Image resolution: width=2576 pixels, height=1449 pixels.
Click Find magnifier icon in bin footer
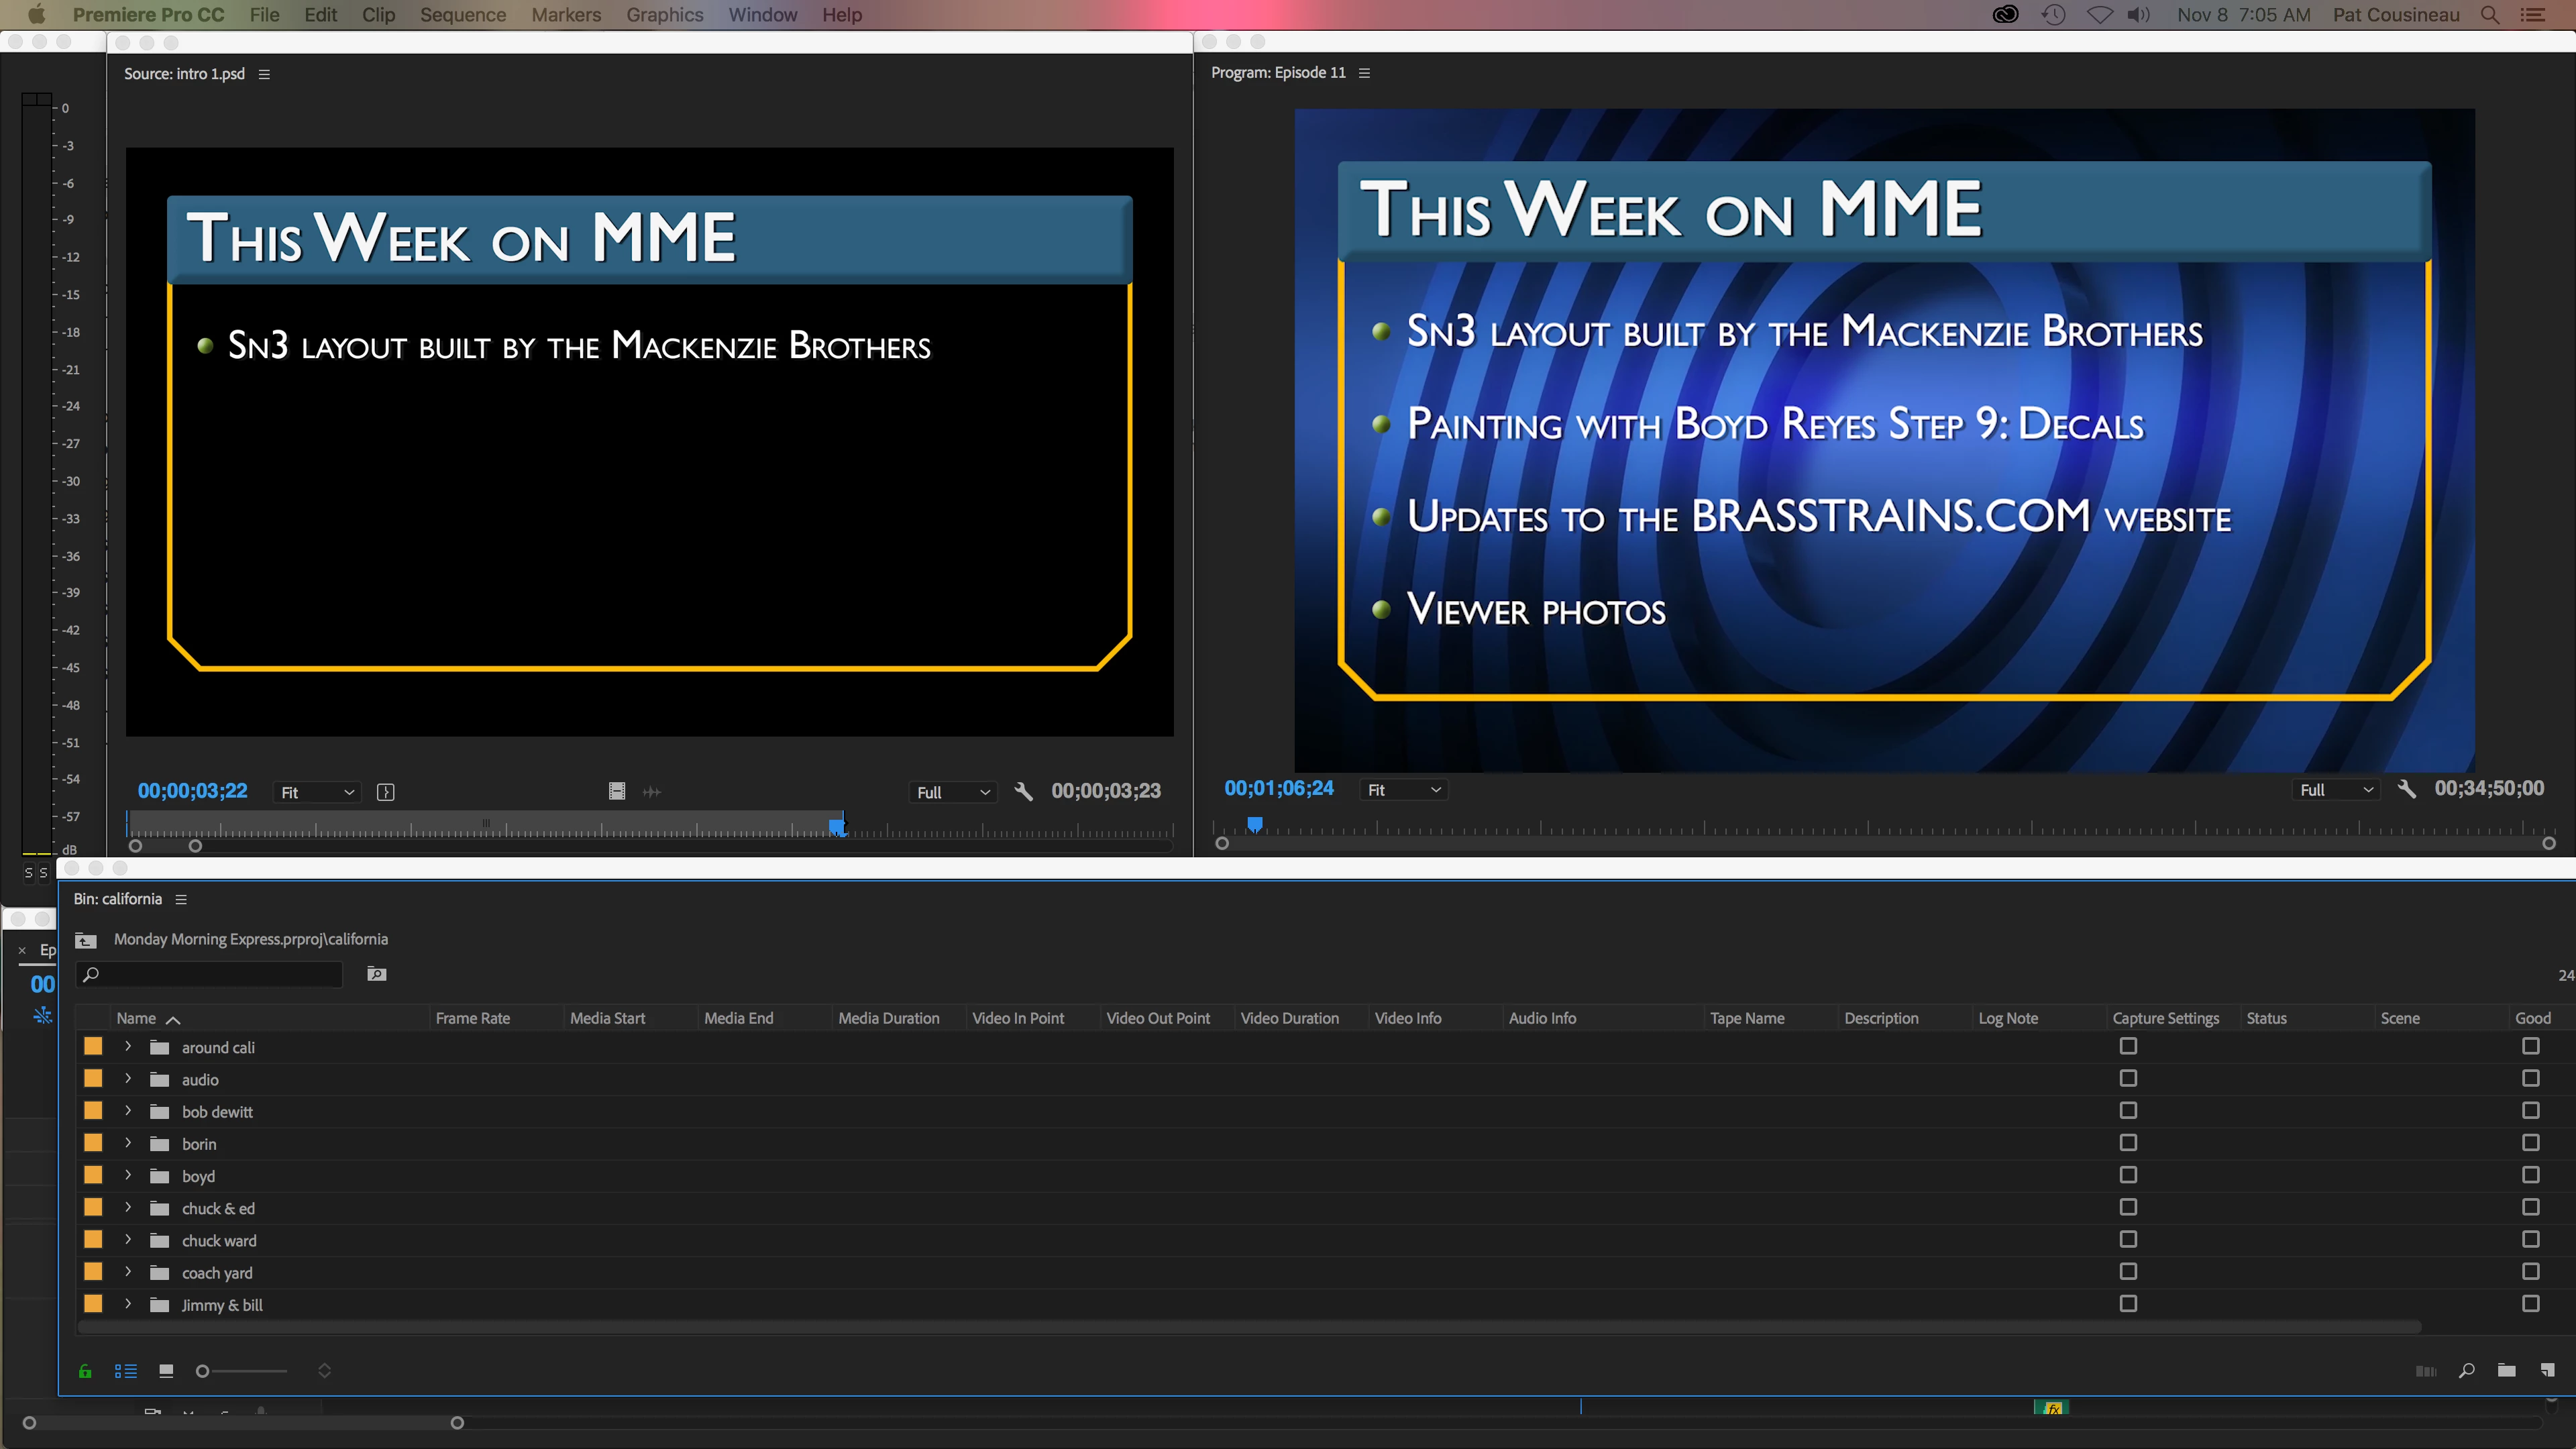[x=2467, y=1370]
